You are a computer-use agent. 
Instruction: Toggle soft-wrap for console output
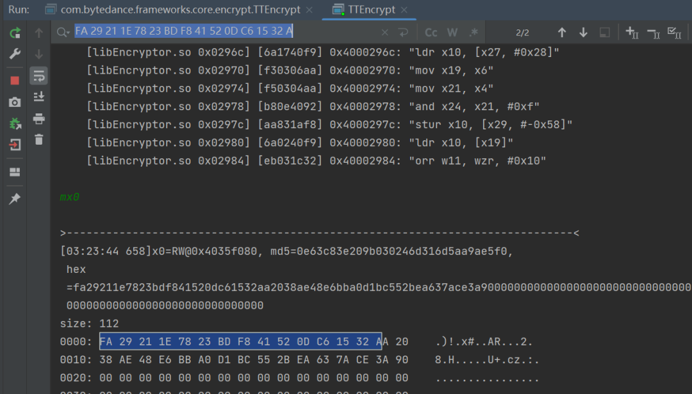tap(39, 76)
